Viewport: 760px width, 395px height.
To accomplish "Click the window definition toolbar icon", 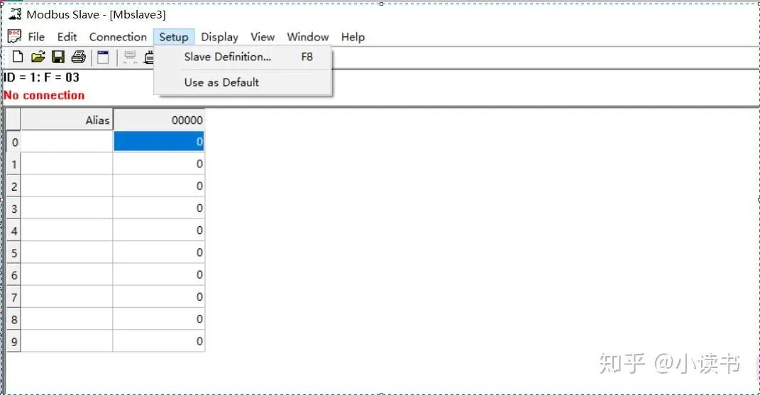I will point(103,57).
